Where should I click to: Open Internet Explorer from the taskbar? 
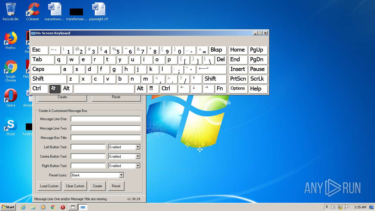click(23, 207)
